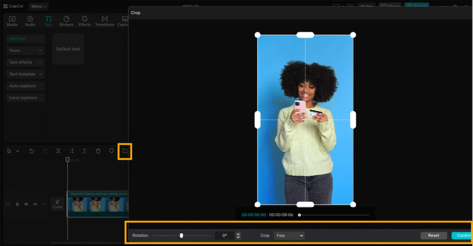The image size is (473, 246).
Task: Click the Split clip icon
Action: [58, 151]
